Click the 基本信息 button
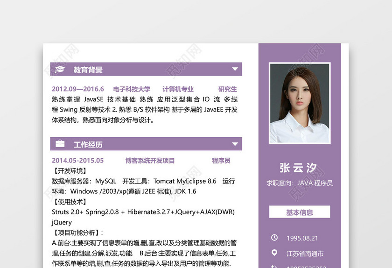Viewport: 392px width, 268px height. (x=300, y=212)
